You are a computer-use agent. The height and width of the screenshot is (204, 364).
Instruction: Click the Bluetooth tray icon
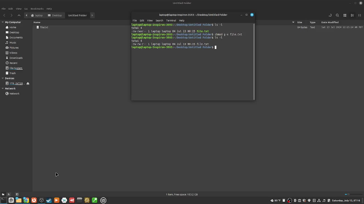click(295, 201)
